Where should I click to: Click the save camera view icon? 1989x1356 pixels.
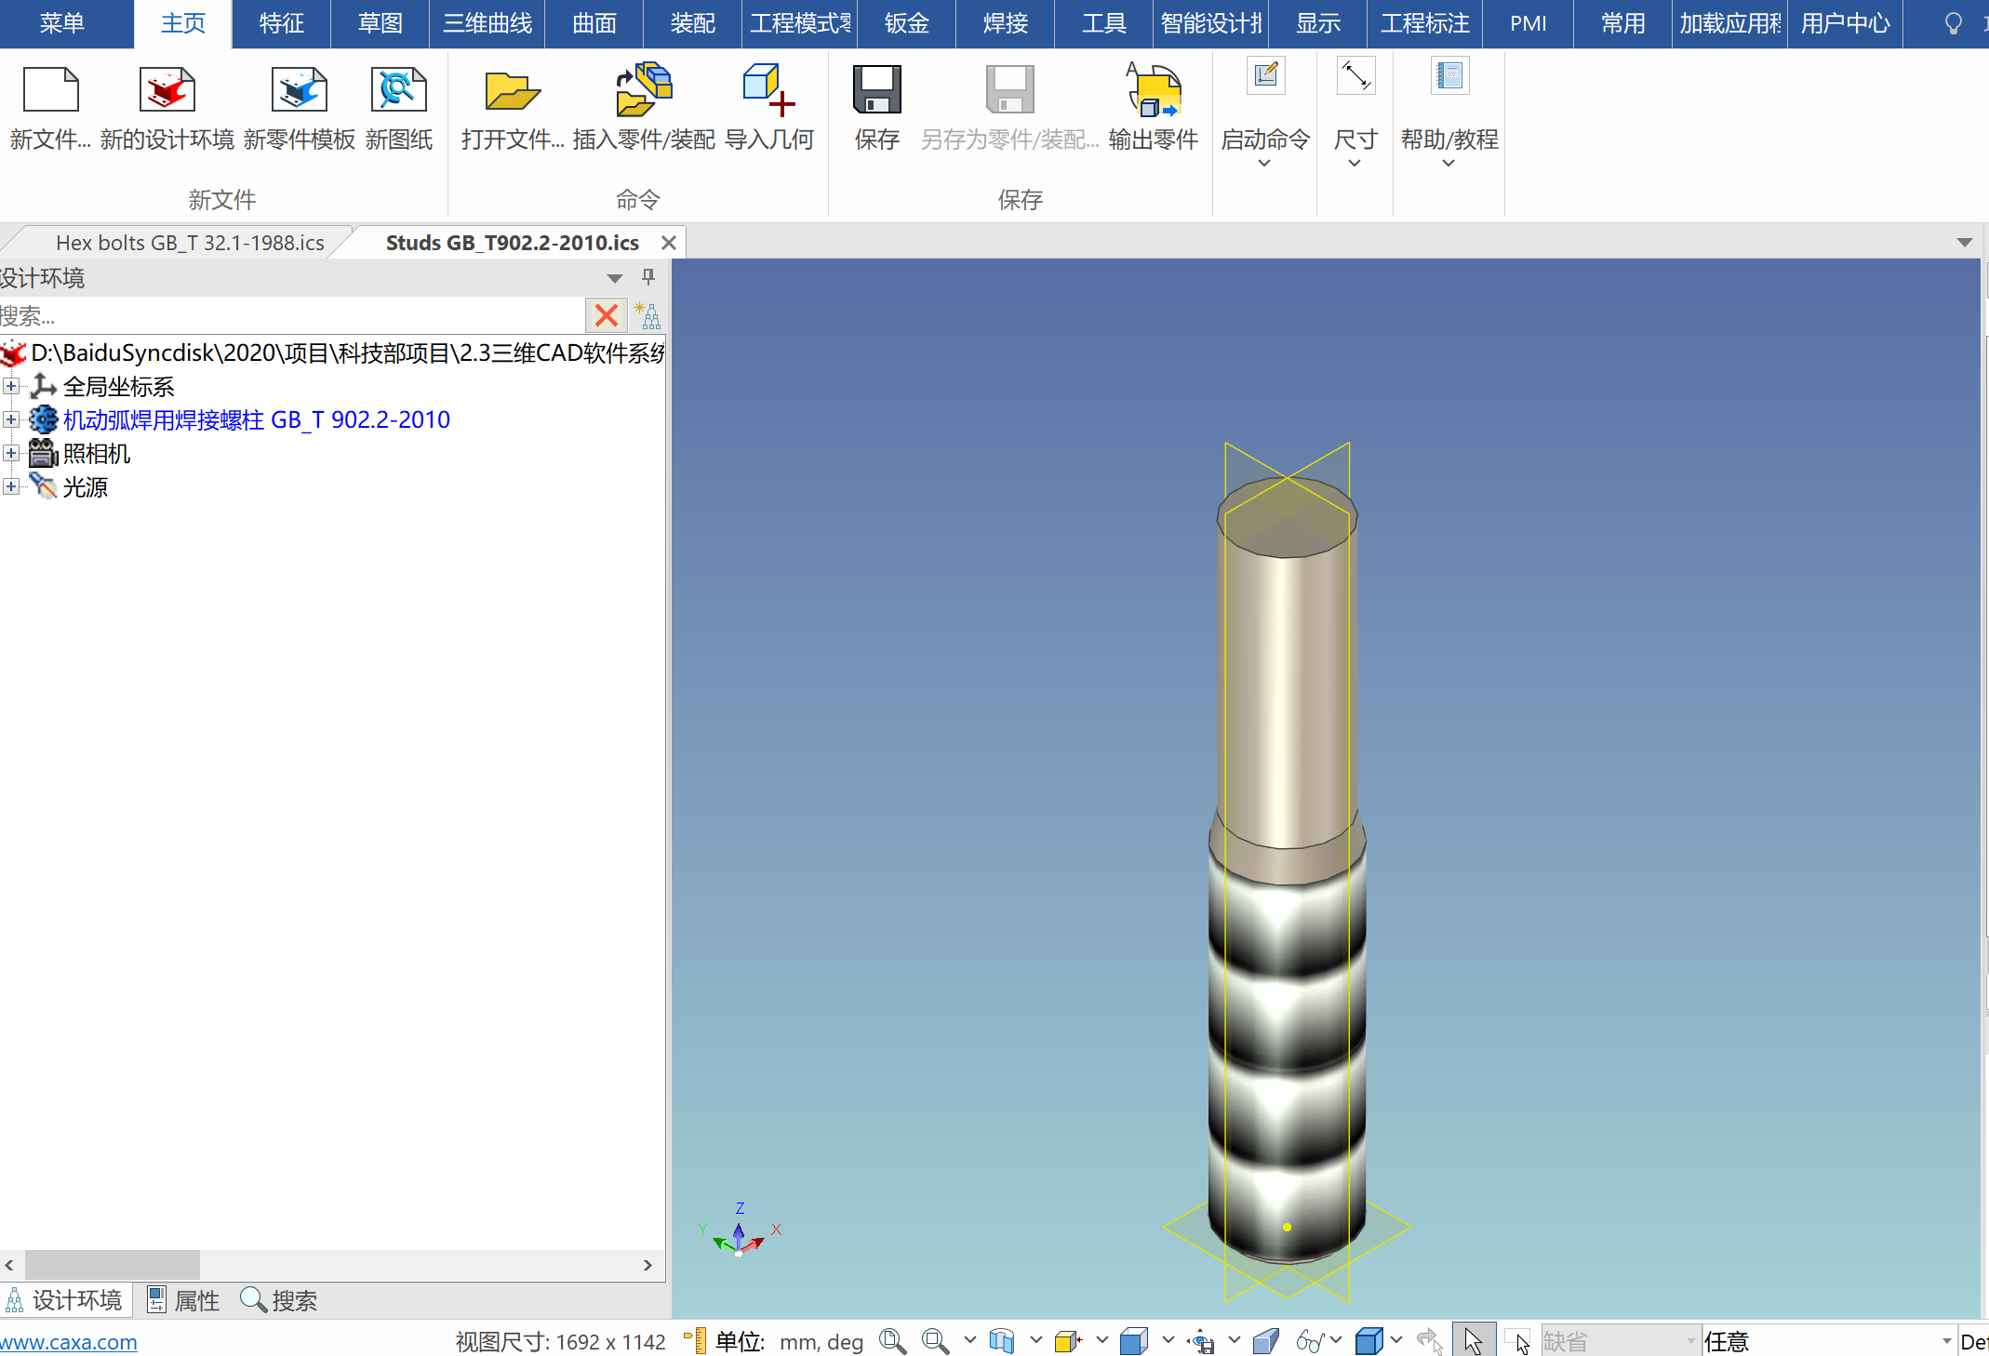coord(1201,1341)
